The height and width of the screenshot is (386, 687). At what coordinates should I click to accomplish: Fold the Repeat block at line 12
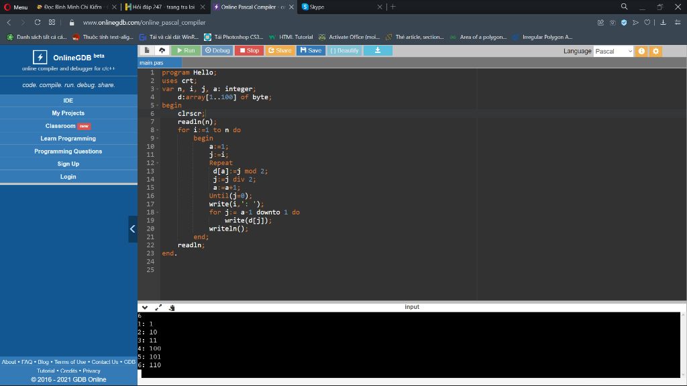coord(158,163)
